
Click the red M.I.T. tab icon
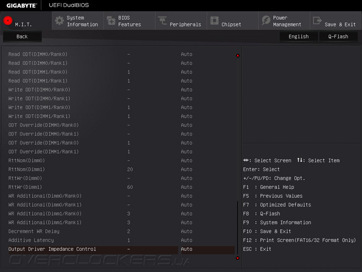point(8,21)
